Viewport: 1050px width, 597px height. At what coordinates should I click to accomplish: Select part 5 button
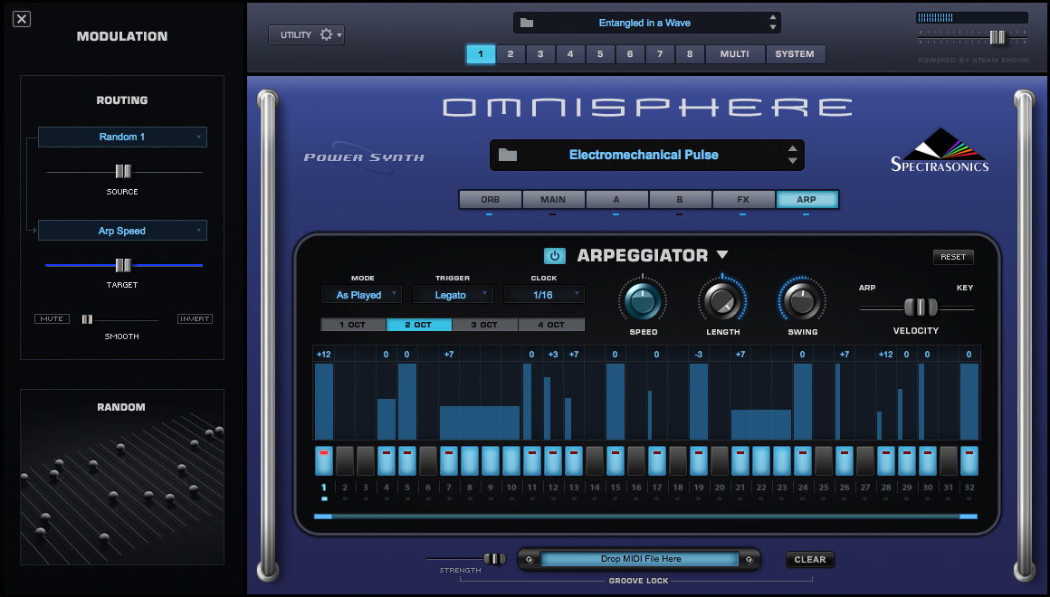coord(600,54)
